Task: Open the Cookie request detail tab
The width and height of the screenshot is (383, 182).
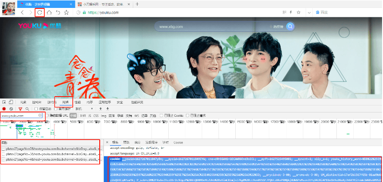Action: (178, 142)
